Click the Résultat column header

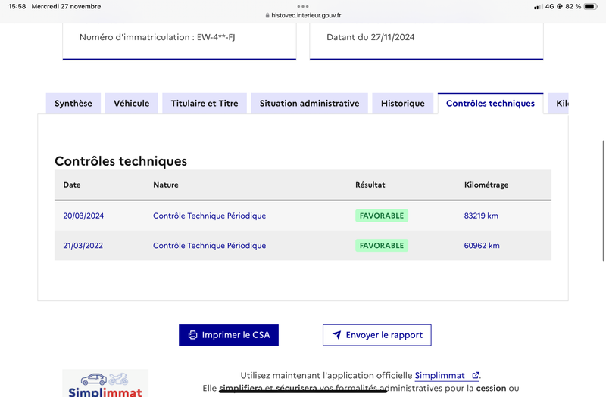(370, 185)
